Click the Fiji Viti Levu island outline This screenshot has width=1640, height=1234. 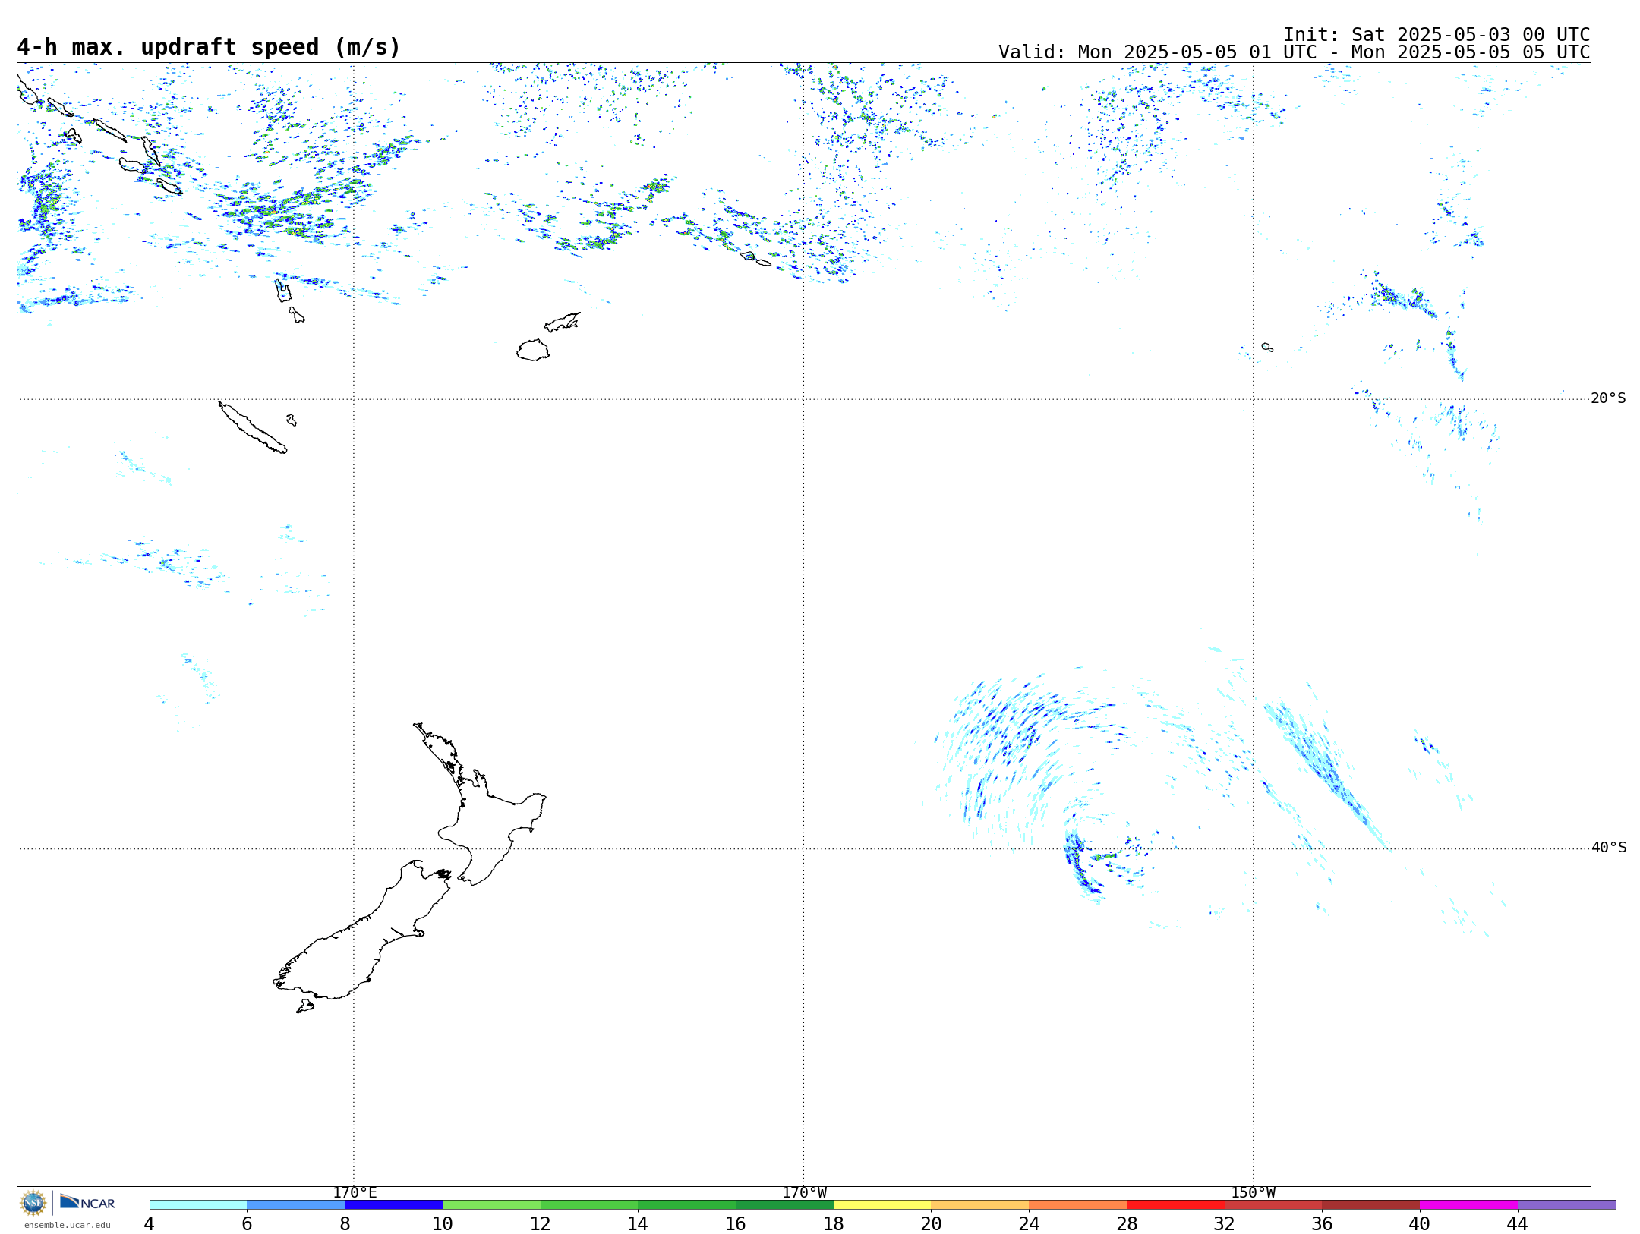tap(533, 351)
